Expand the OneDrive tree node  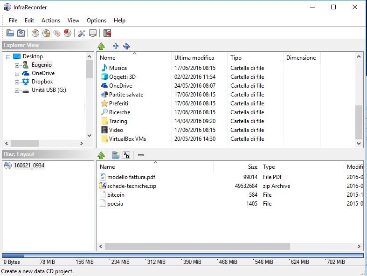17,74
